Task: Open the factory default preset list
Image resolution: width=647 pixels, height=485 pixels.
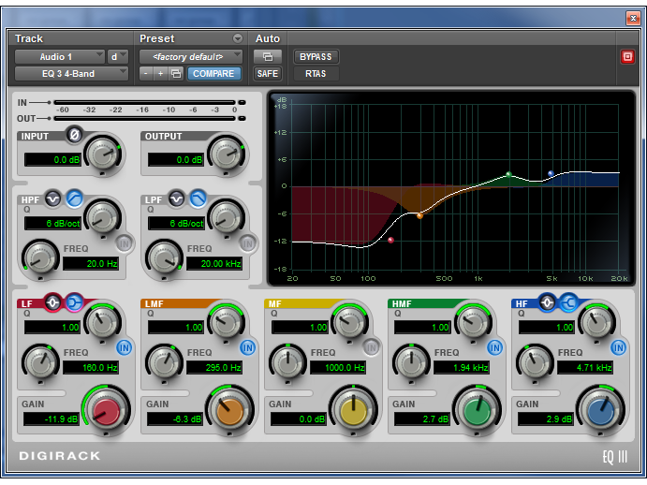Action: [191, 56]
